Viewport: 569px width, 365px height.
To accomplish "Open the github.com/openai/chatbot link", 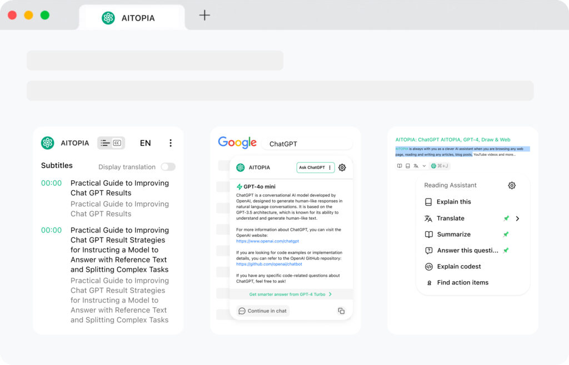I will click(x=269, y=265).
